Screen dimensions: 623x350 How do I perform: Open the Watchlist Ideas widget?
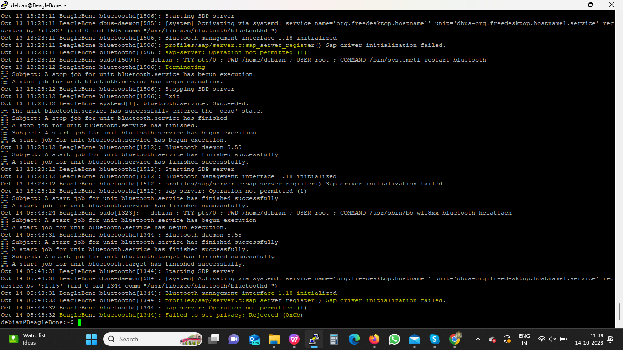pyautogui.click(x=27, y=339)
